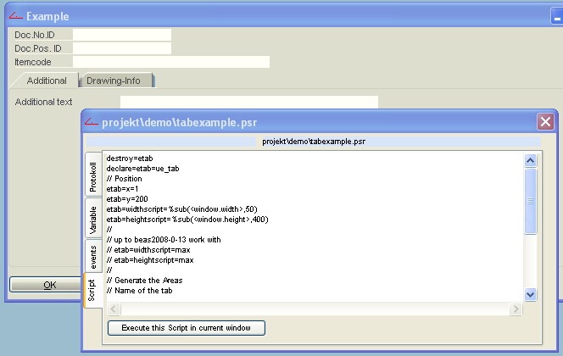Click the script editor scrollbar thumb
563x356 pixels.
531,201
